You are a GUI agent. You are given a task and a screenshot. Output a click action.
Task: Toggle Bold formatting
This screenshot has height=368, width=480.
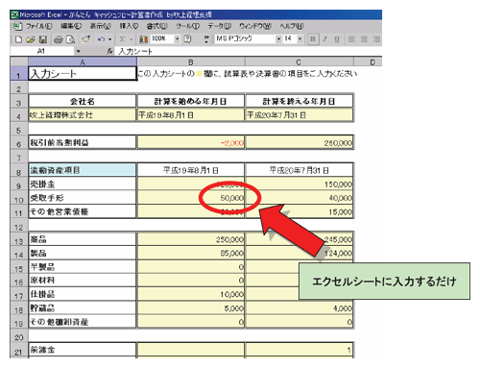(313, 39)
